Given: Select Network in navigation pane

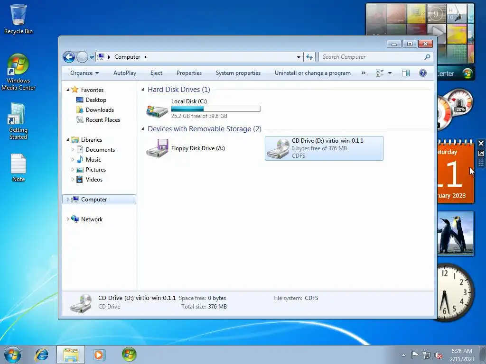Looking at the screenshot, I should tap(92, 219).
